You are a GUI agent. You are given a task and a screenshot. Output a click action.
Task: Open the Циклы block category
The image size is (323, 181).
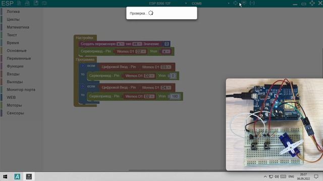point(13,19)
